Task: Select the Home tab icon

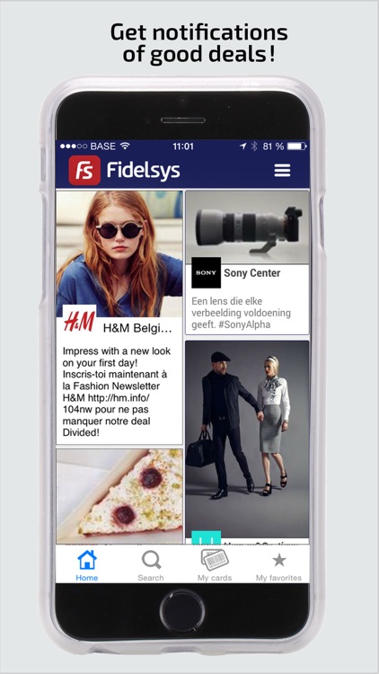Action: click(87, 560)
